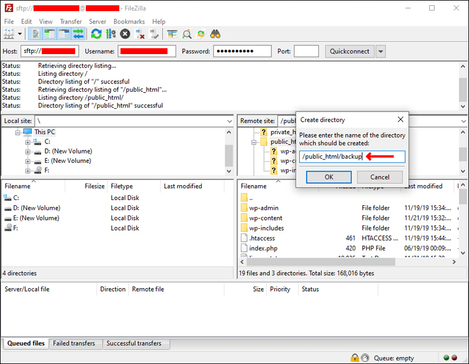Open the File menu
The width and height of the screenshot is (469, 364).
[x=9, y=22]
